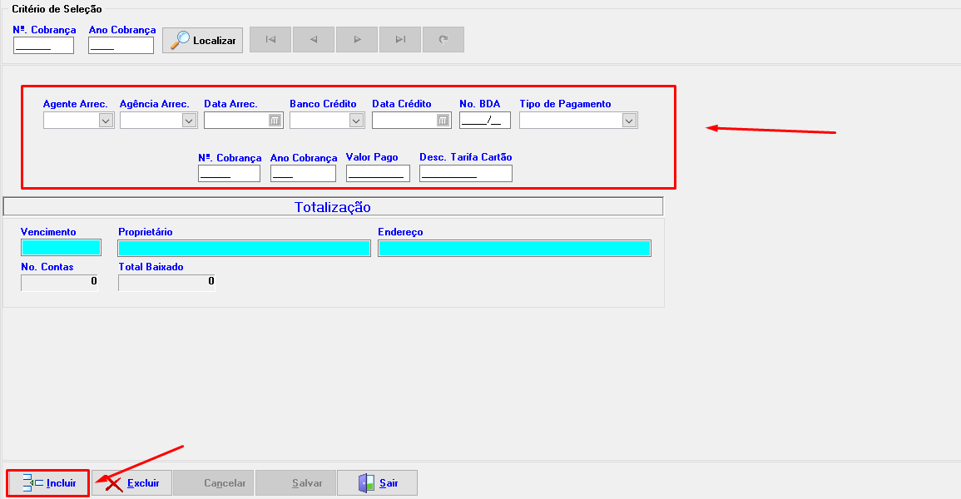Open calendar picker for Data Crédito
Viewport: 961px width, 499px height.
(x=443, y=121)
